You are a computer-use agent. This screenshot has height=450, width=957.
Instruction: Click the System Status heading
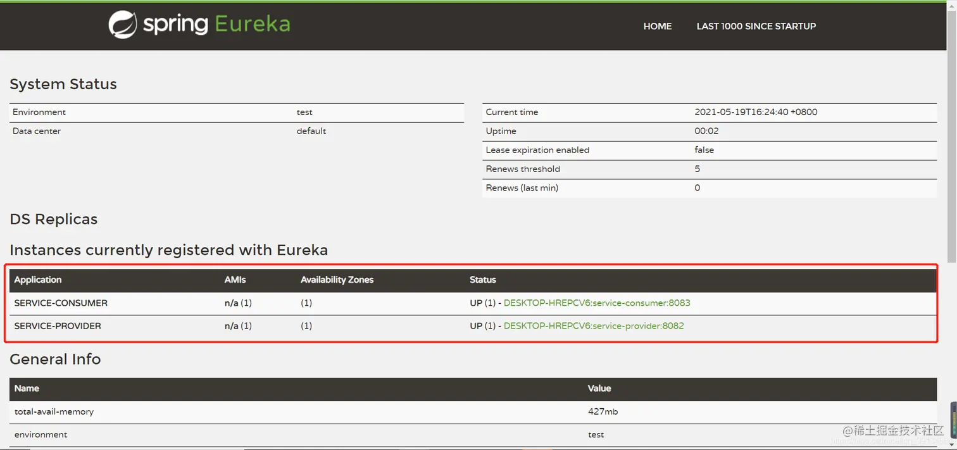pos(63,84)
